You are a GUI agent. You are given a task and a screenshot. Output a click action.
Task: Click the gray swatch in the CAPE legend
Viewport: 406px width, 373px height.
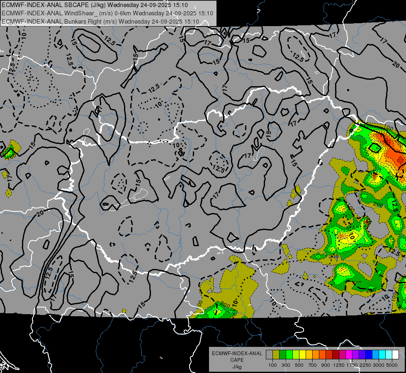coord(269,355)
